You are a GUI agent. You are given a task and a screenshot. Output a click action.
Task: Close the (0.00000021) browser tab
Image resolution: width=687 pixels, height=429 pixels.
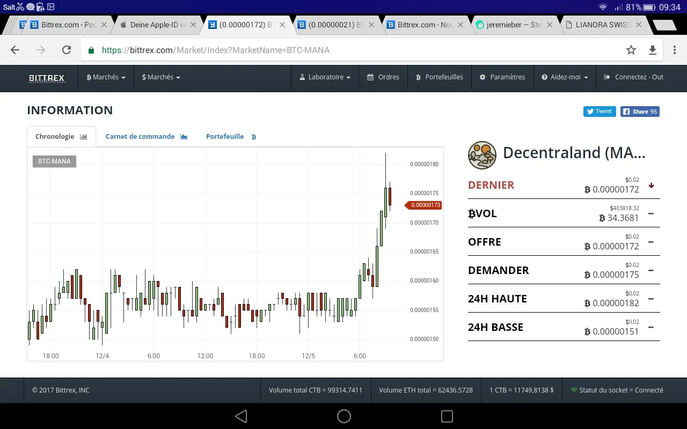pyautogui.click(x=371, y=25)
